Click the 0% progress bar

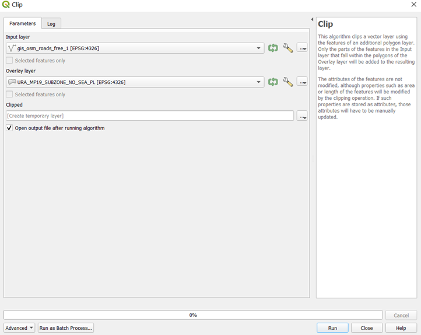click(193, 315)
